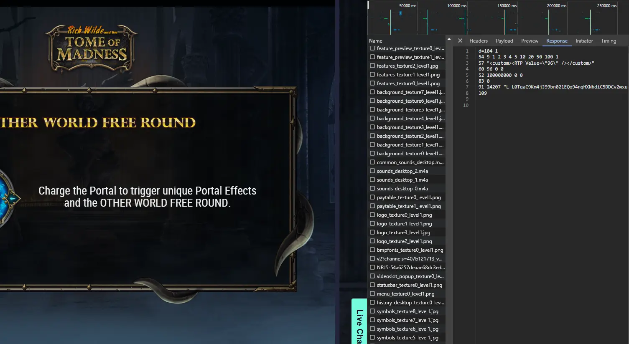Image resolution: width=629 pixels, height=344 pixels.
Task: Click the 200000 ms timeline marker
Action: (556, 5)
